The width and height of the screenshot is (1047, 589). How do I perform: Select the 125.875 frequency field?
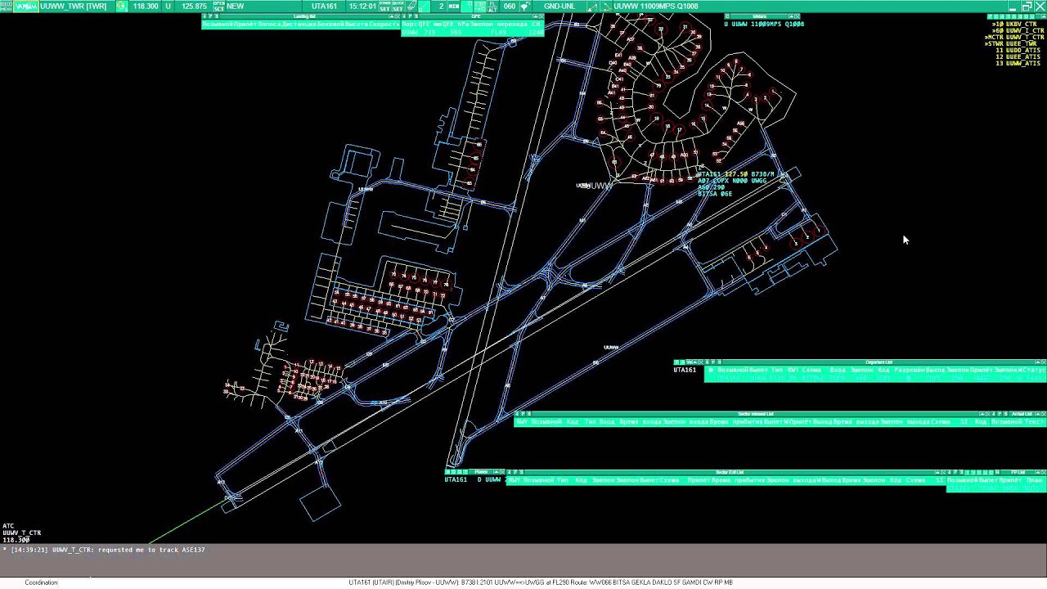(194, 6)
